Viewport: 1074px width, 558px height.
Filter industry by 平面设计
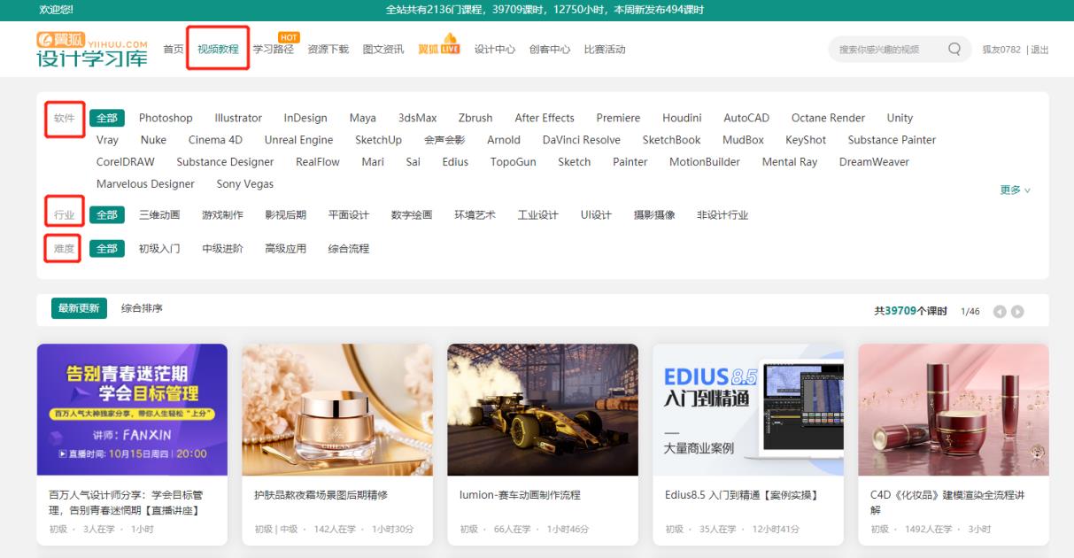pyautogui.click(x=349, y=215)
